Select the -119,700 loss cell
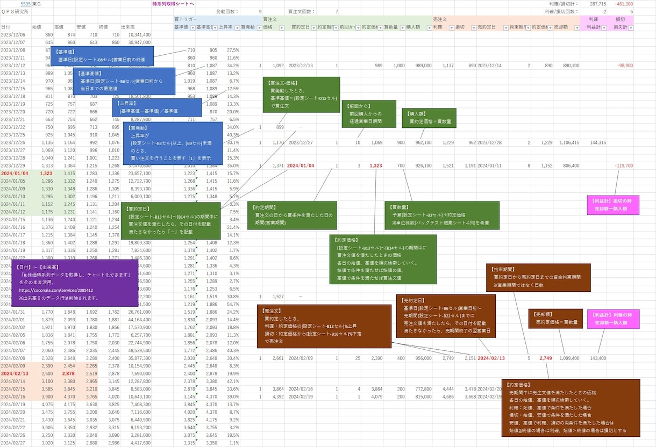Image resolution: width=656 pixels, height=447 pixels. [x=621, y=166]
